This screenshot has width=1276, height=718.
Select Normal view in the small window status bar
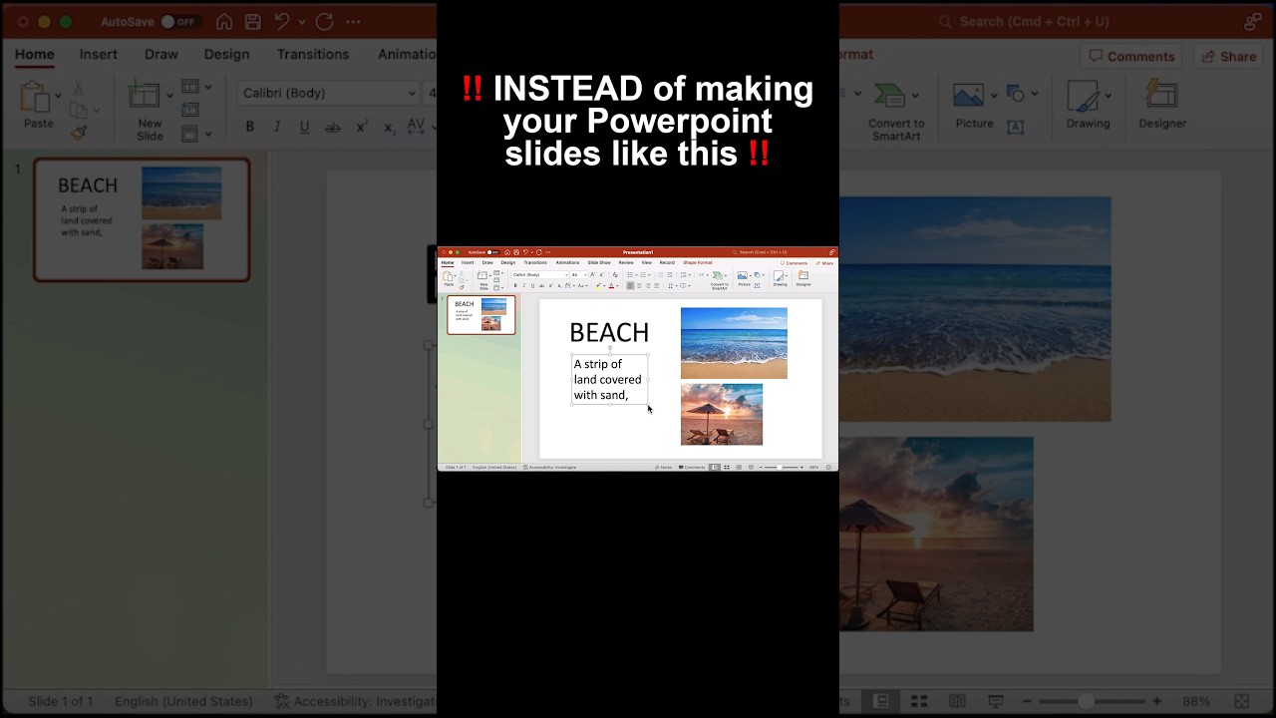click(x=715, y=467)
